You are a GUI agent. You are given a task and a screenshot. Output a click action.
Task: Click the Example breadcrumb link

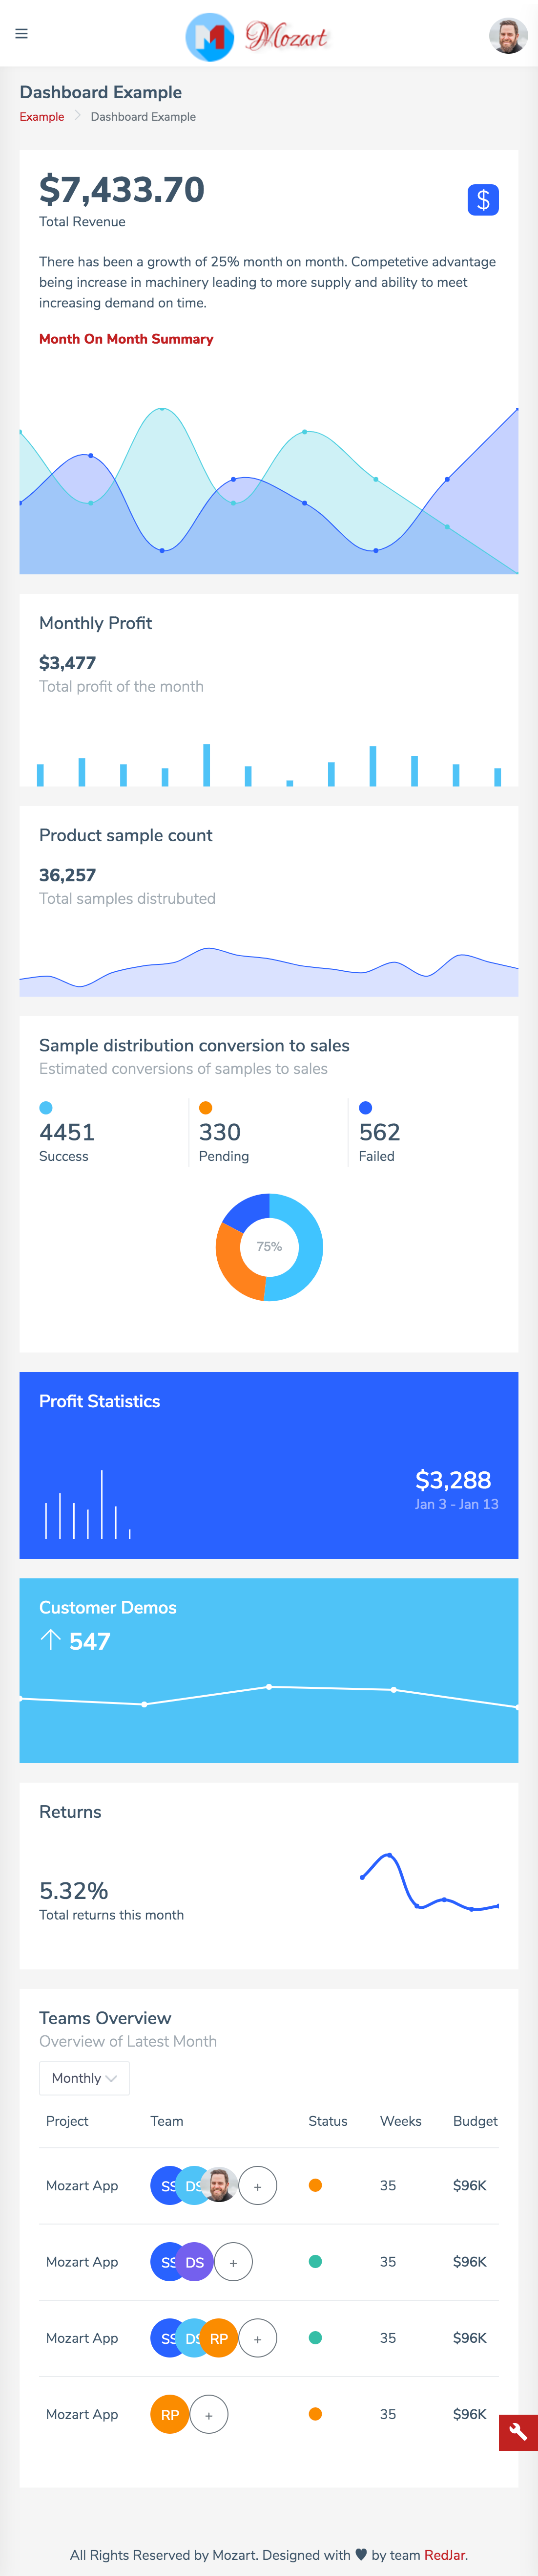click(42, 117)
